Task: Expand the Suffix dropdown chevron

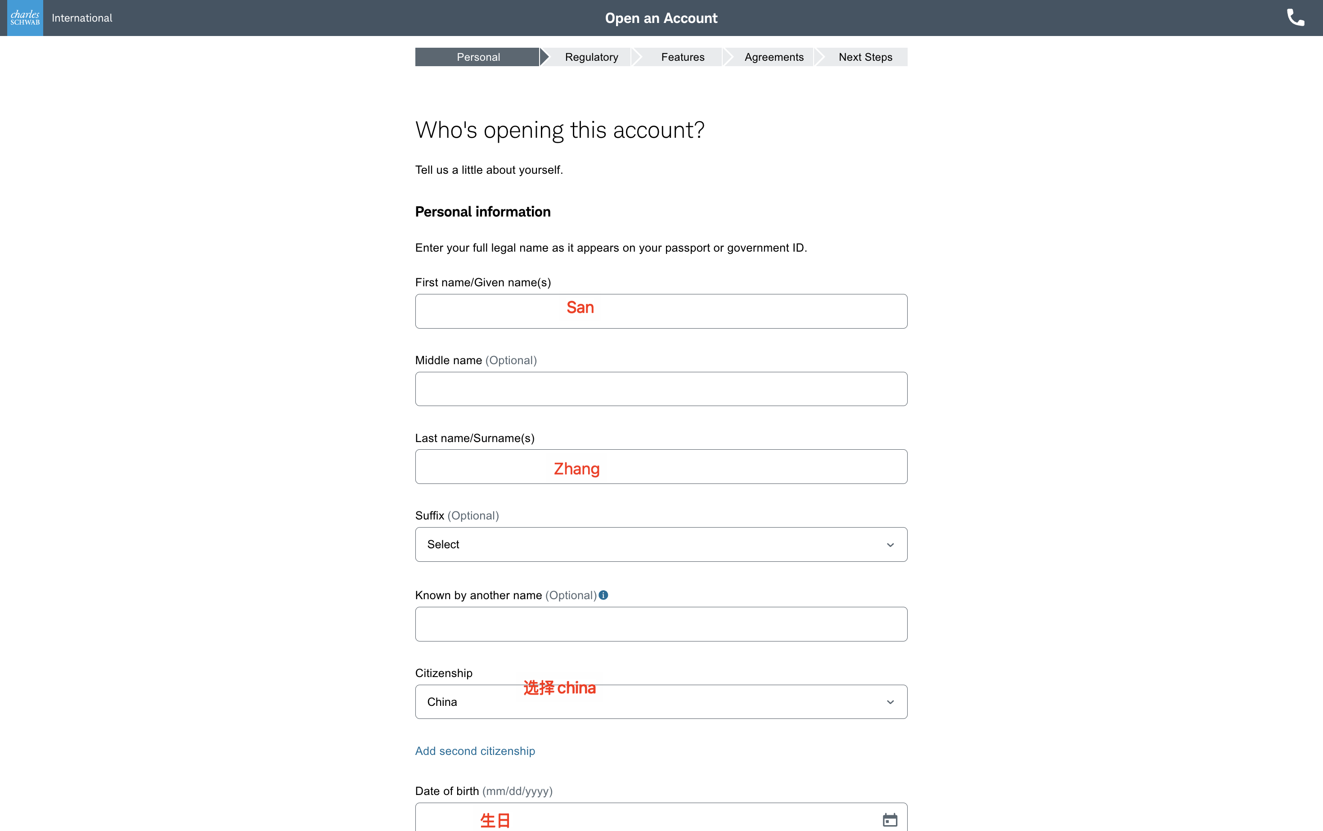Action: coord(890,545)
